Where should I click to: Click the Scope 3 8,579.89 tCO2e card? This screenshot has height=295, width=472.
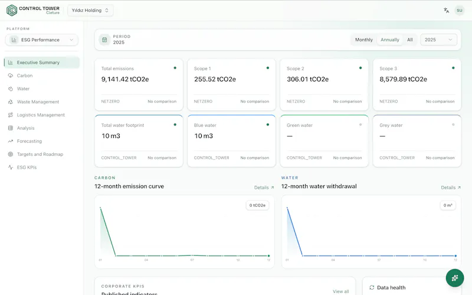click(417, 85)
